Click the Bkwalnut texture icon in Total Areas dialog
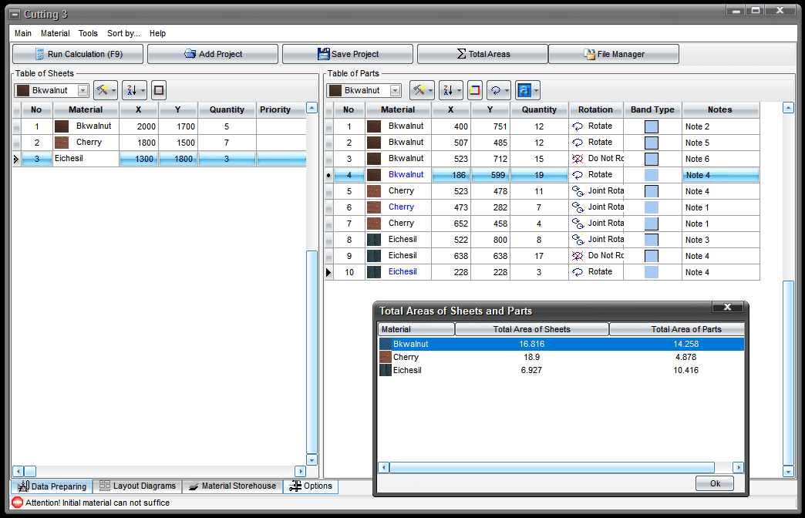Screen dimensions: 805x518 [386, 344]
